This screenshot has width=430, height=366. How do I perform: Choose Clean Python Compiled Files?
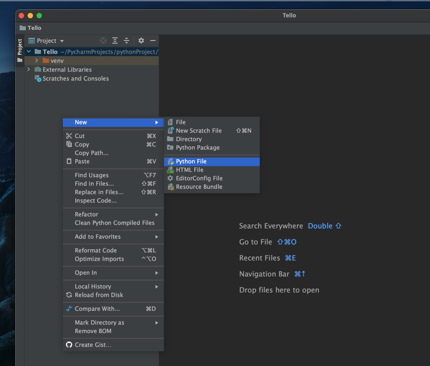point(113,223)
